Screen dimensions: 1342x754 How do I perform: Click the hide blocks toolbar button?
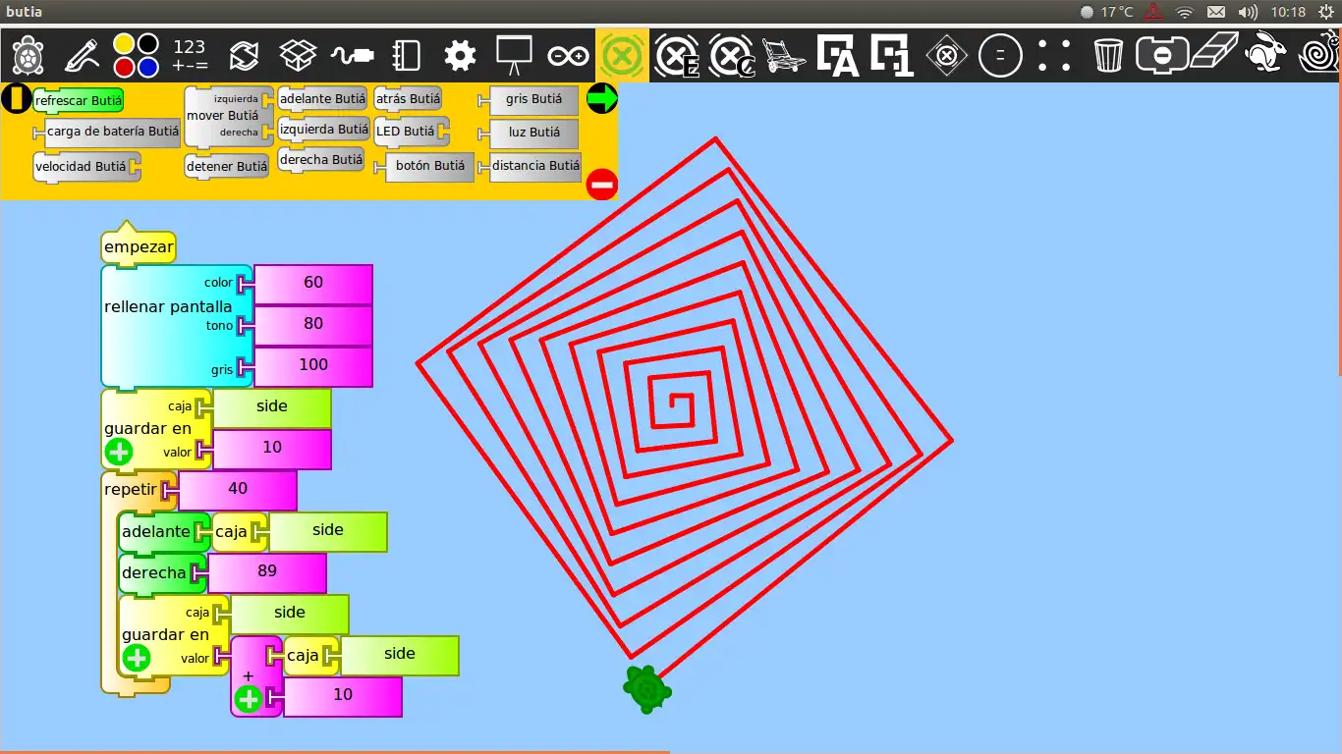(x=1162, y=55)
